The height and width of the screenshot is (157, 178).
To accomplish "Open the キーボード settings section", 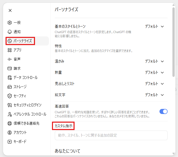I will pyautogui.click(x=27, y=142).
